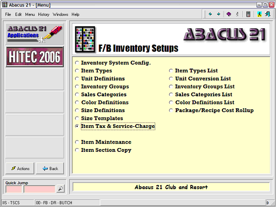The height and width of the screenshot is (207, 276).
Task: Maximize the Abacus 21 window
Action: coord(265,5)
